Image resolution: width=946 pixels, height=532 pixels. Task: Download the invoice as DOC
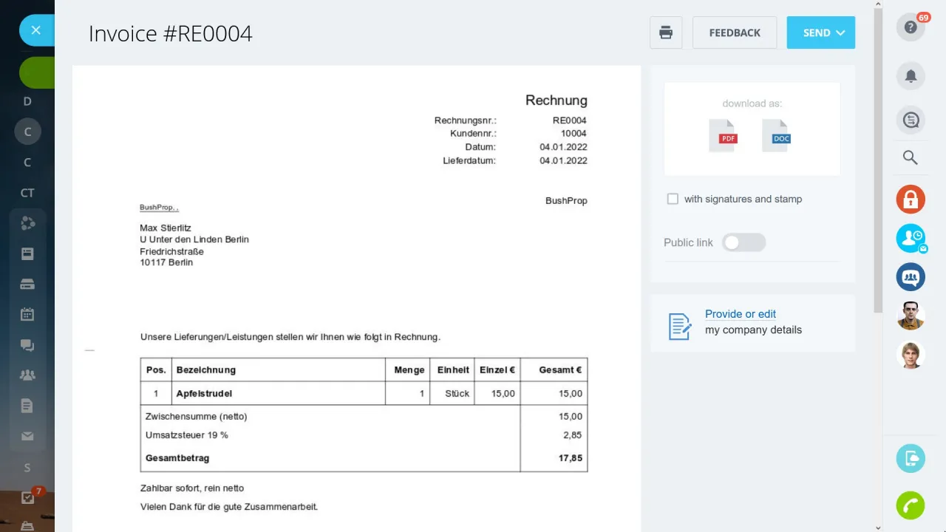pyautogui.click(x=777, y=136)
